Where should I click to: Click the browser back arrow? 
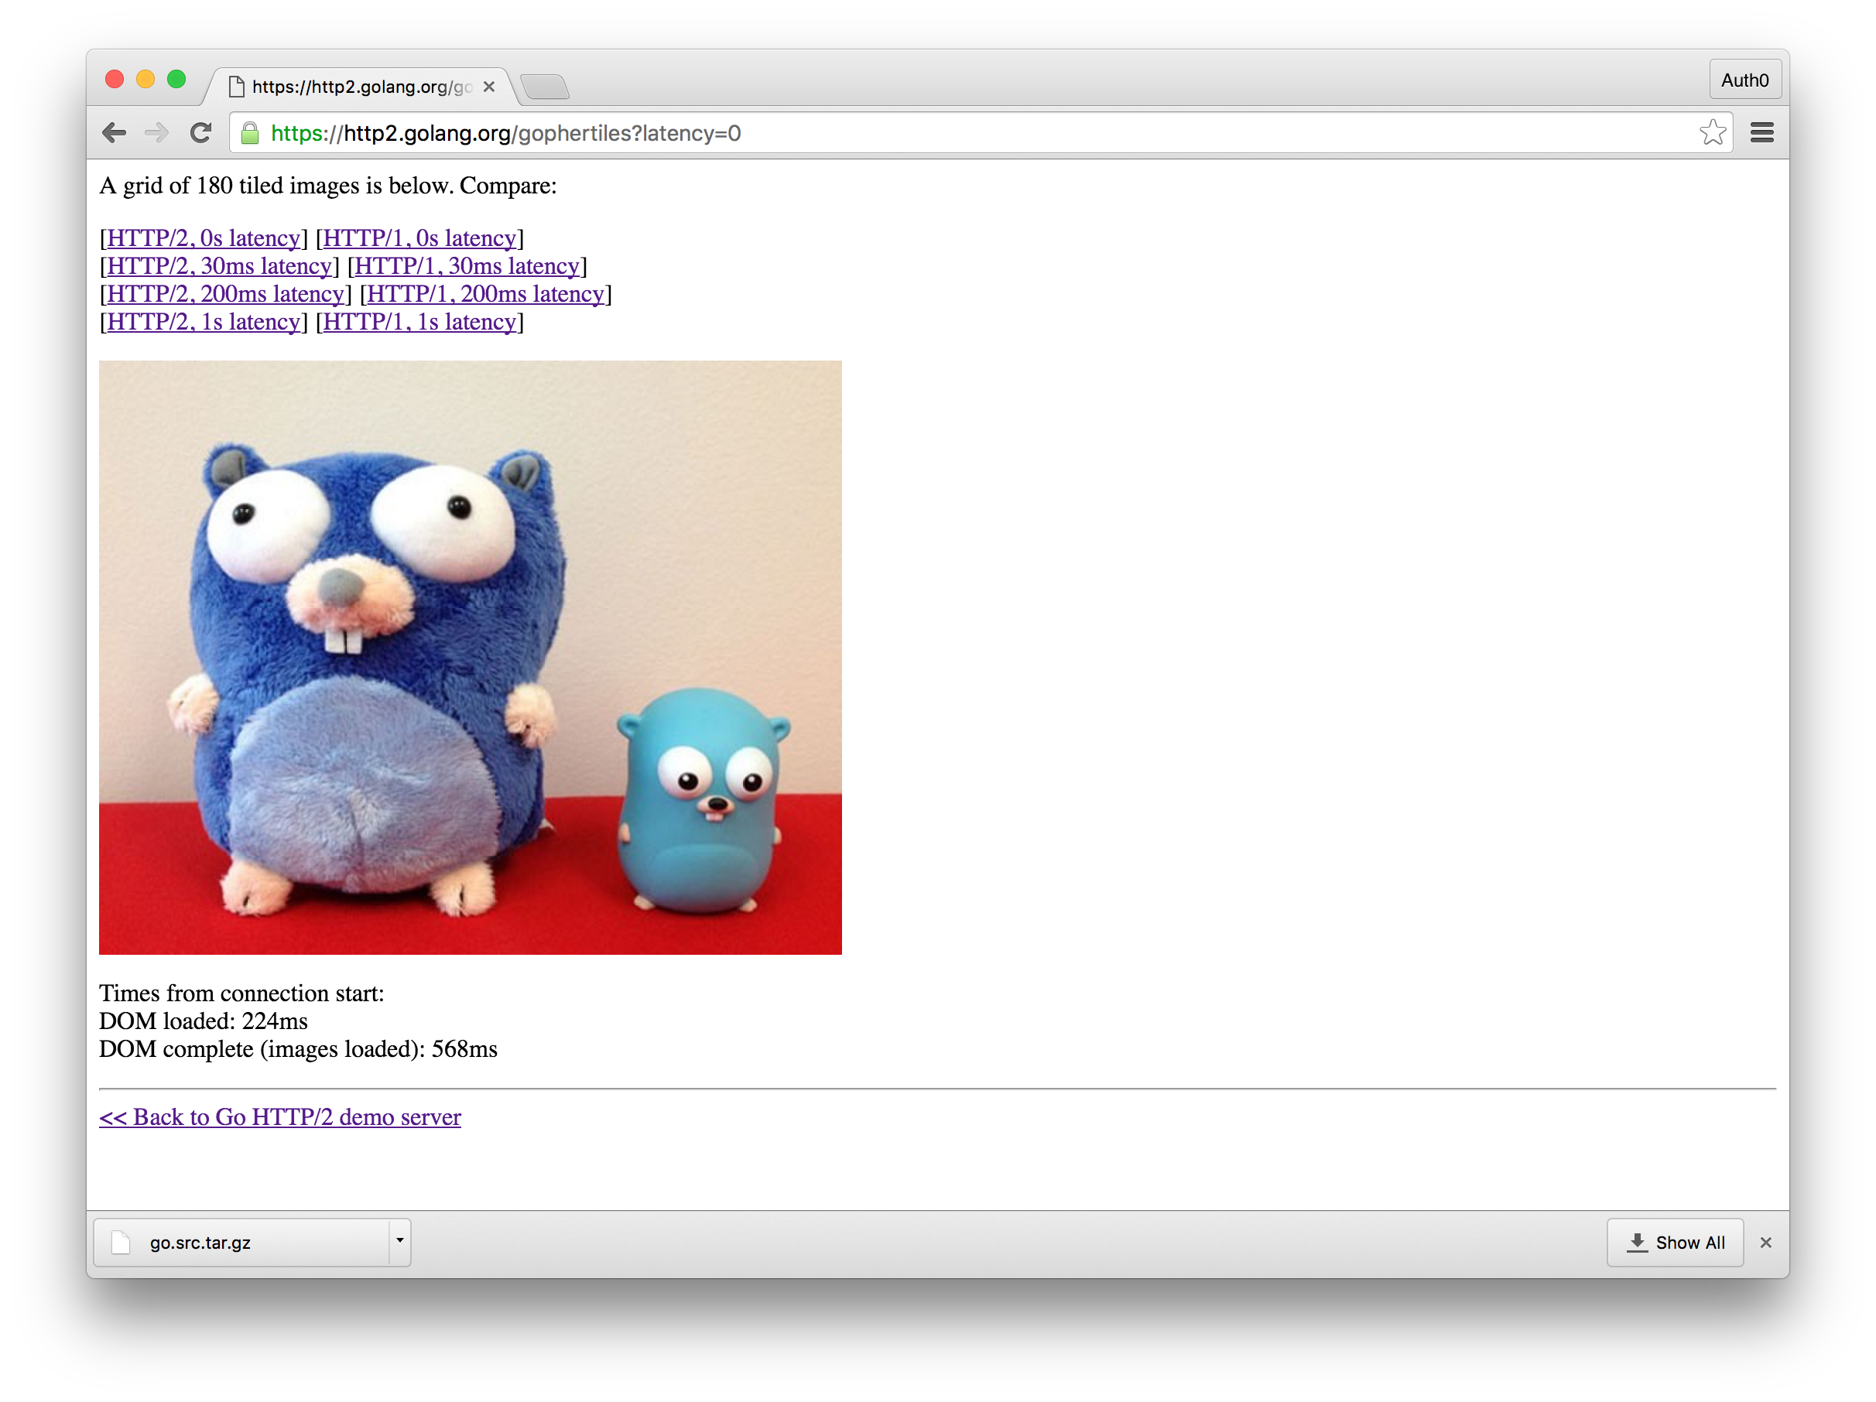[x=114, y=133]
